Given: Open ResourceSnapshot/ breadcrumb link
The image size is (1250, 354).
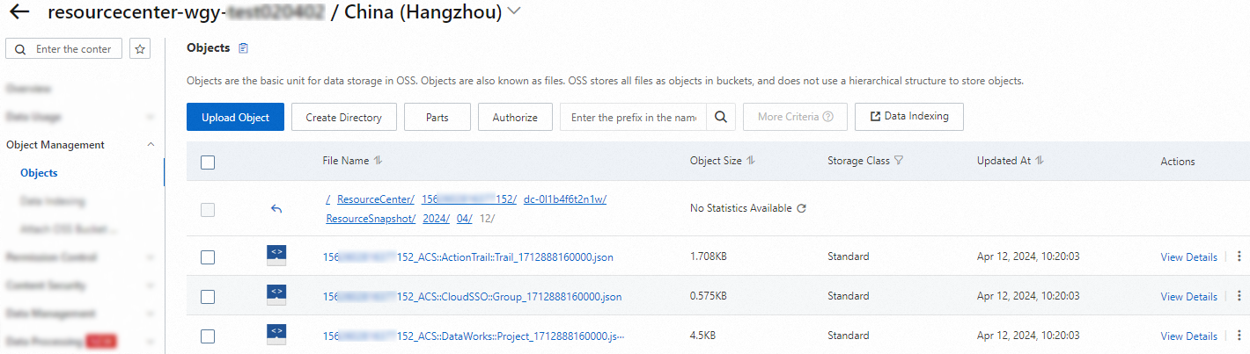Looking at the screenshot, I should [x=371, y=219].
